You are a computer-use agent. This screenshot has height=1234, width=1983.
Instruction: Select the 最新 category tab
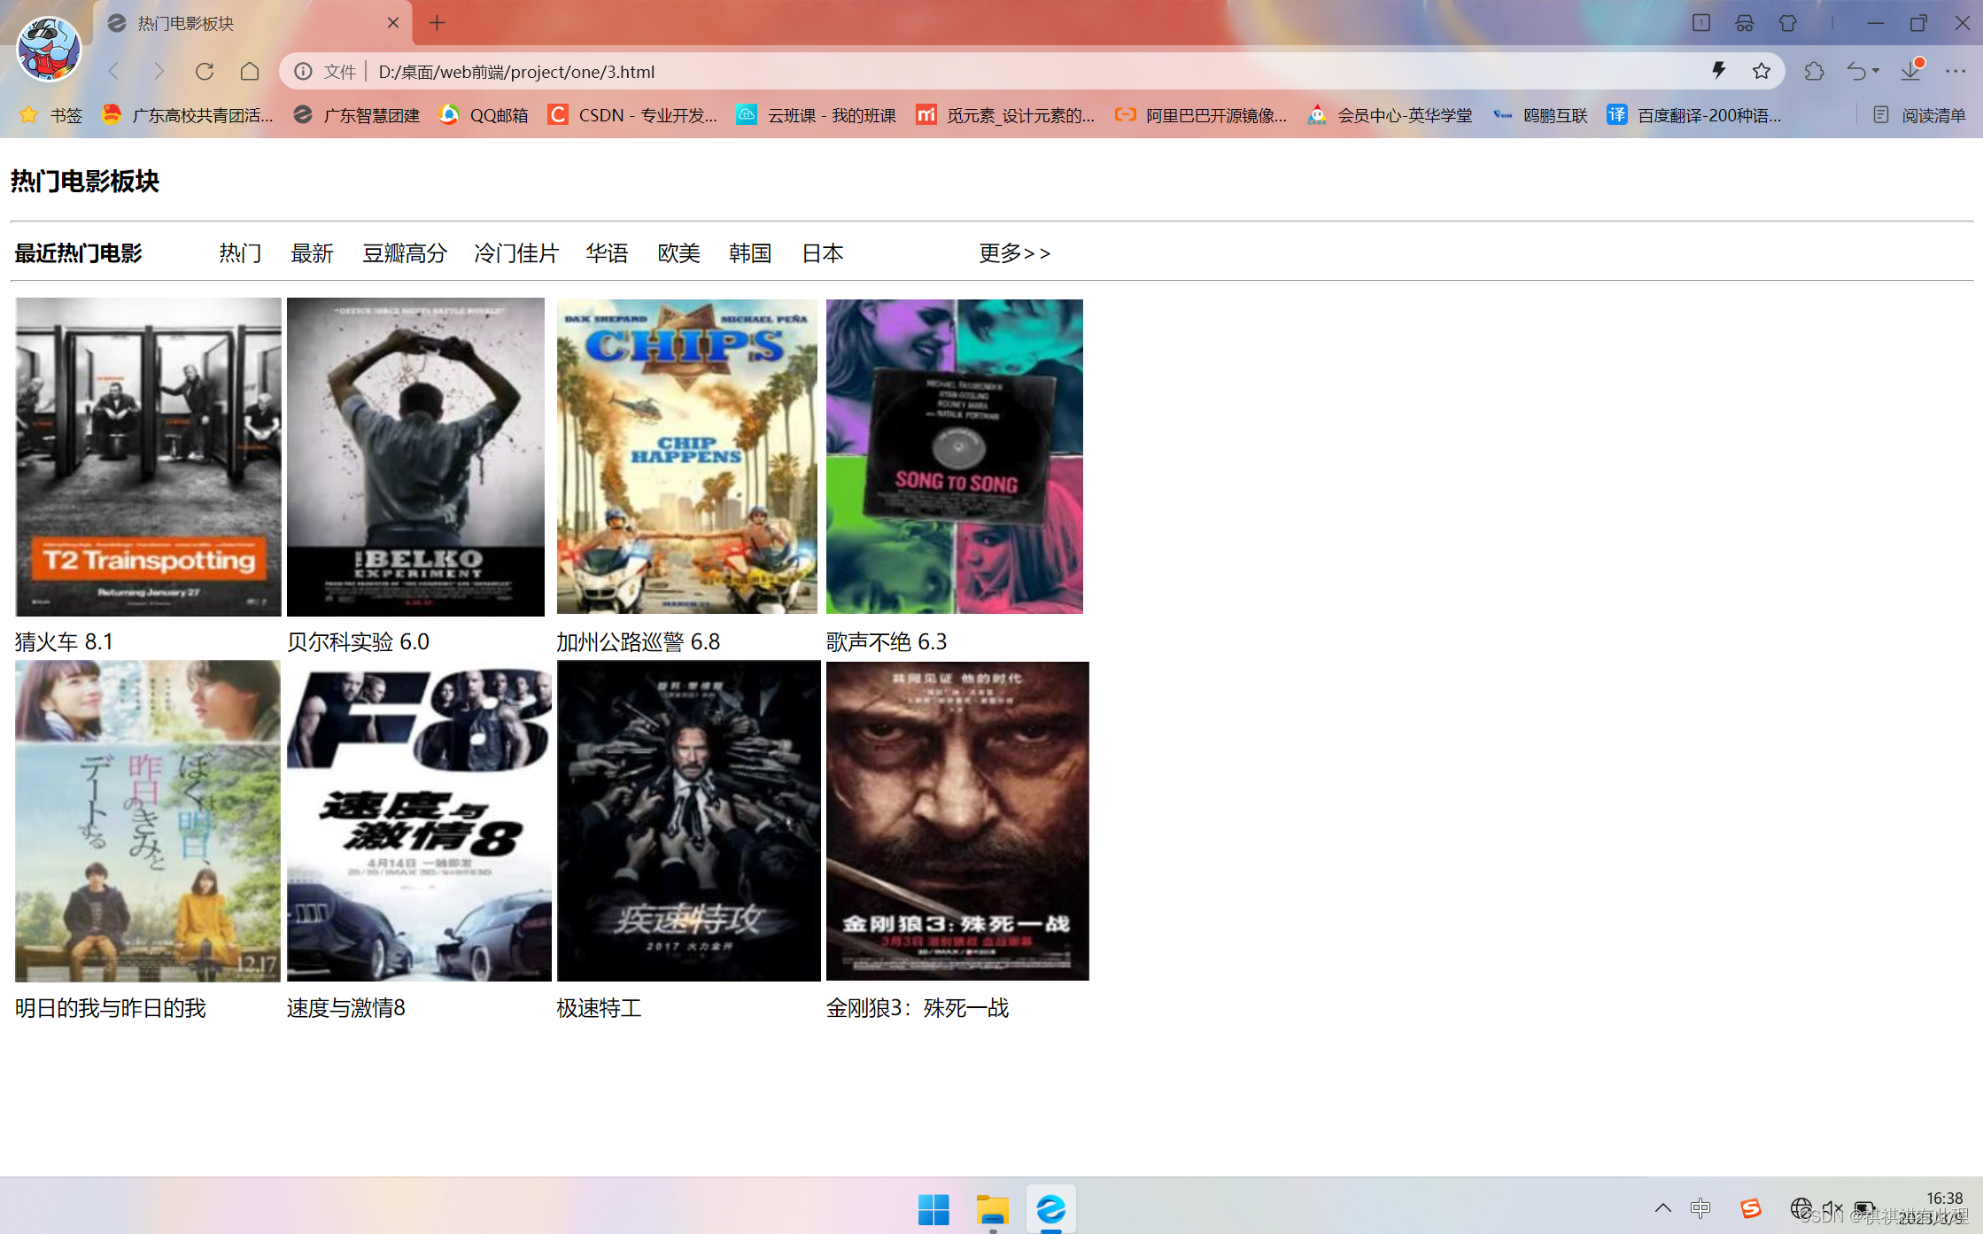[x=312, y=253]
